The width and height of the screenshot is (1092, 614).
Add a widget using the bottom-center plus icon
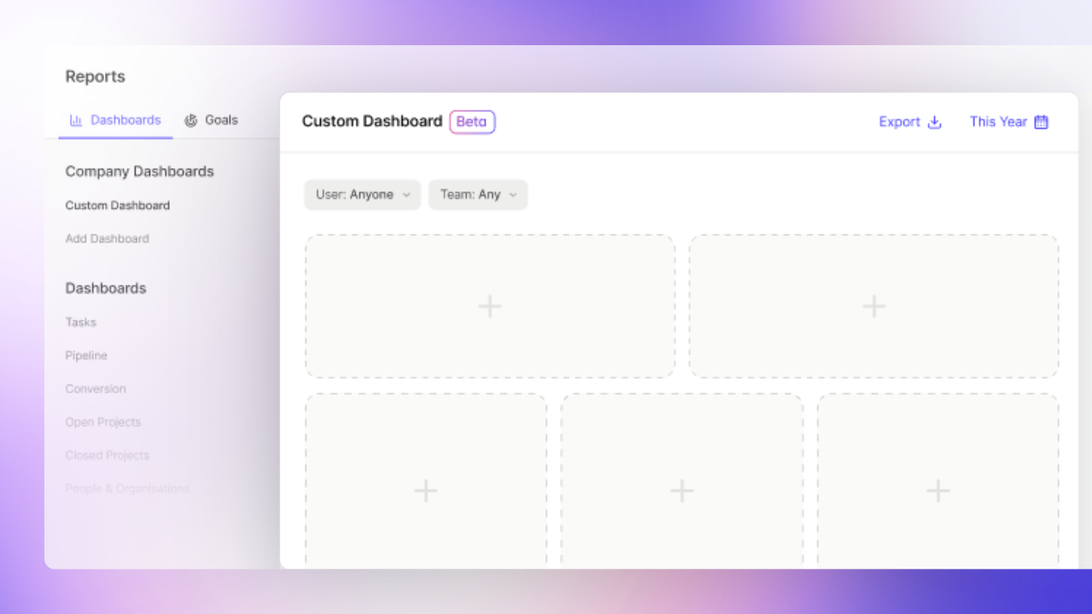click(x=682, y=490)
